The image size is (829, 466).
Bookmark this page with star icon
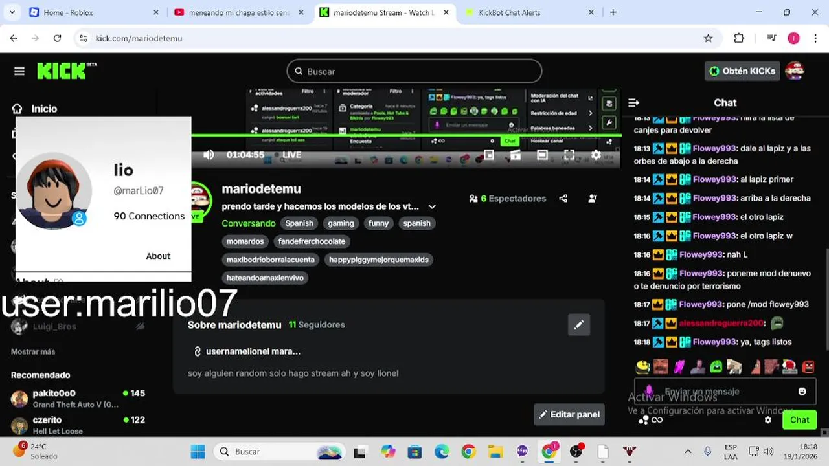[709, 38]
